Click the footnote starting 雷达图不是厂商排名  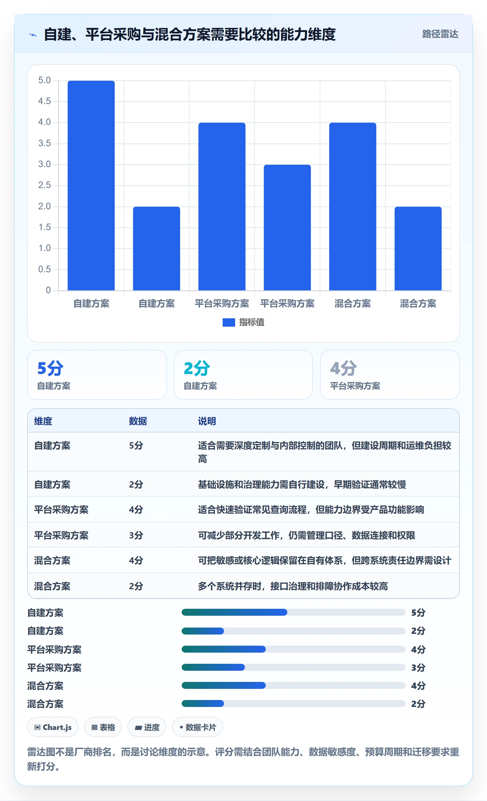tap(243, 759)
